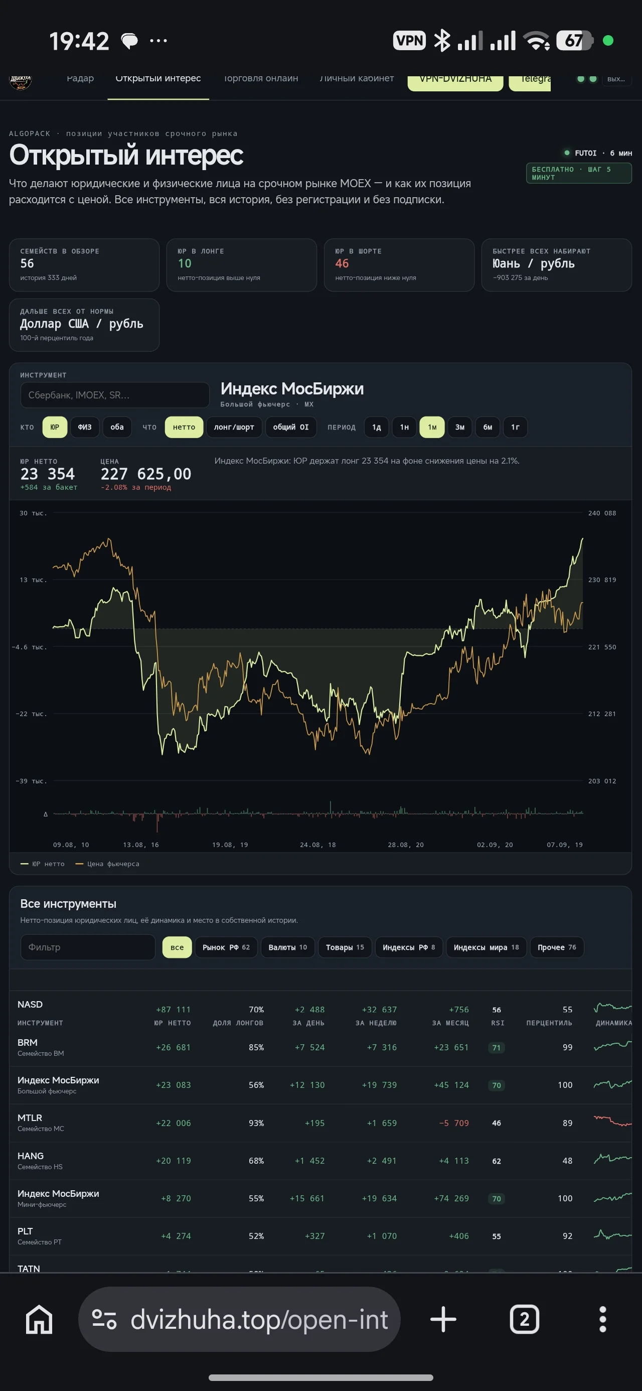Screen dimensions: 642x1391
Task: Open the browser three-dot menu
Action: [x=602, y=1319]
